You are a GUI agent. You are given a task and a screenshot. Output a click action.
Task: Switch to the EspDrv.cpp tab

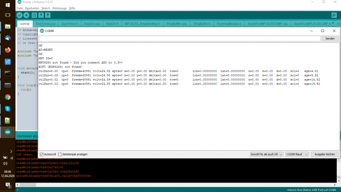92,23
